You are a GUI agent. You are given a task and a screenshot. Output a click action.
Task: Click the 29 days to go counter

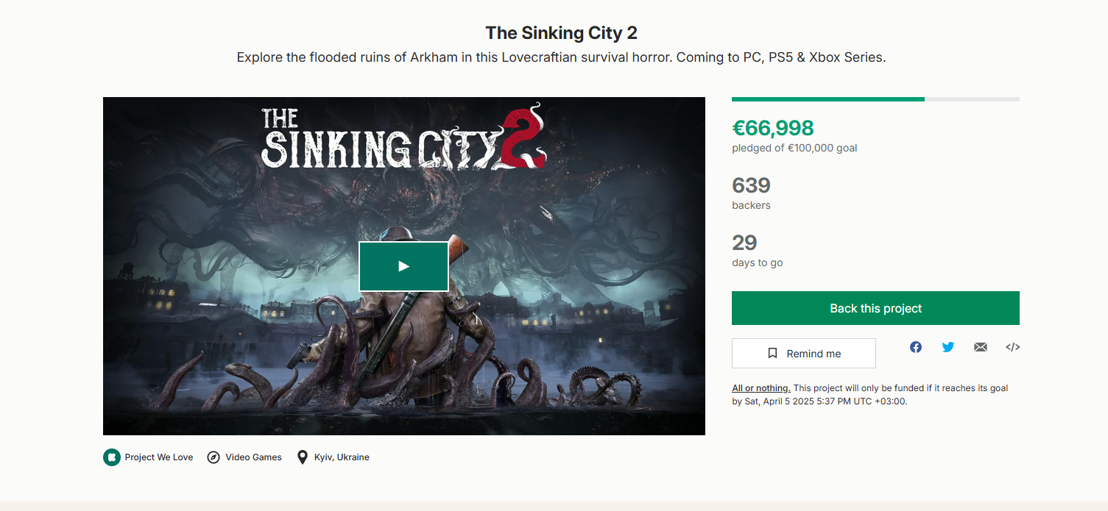point(744,243)
